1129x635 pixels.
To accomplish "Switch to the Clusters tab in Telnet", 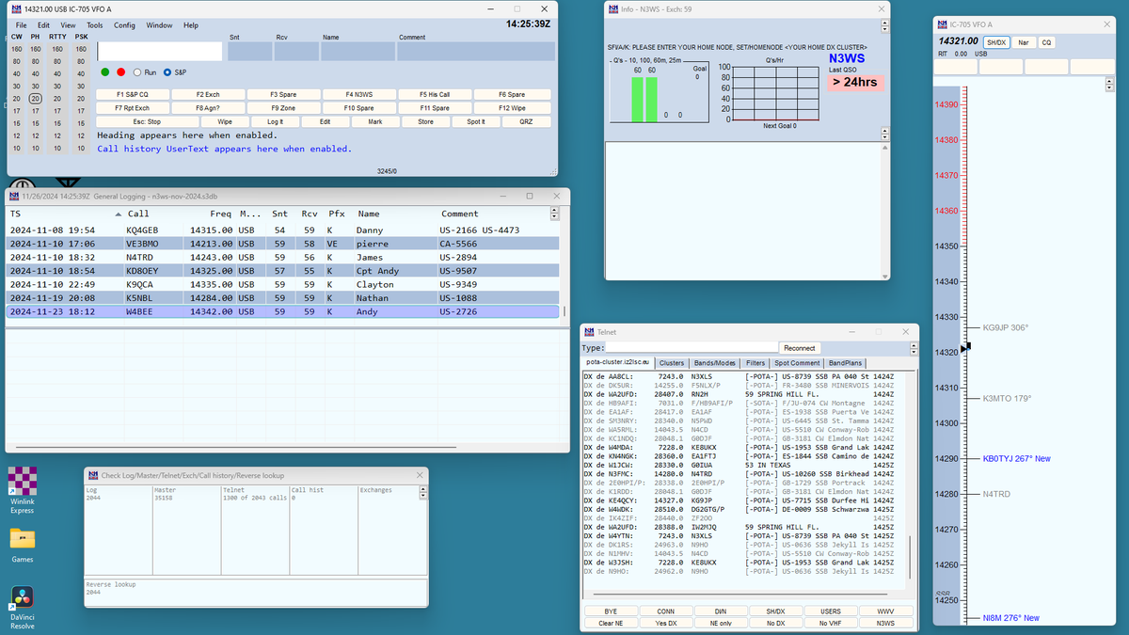I will (672, 362).
